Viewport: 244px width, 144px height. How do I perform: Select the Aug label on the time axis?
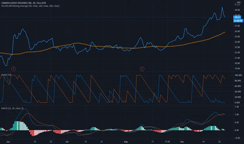pos(126,142)
